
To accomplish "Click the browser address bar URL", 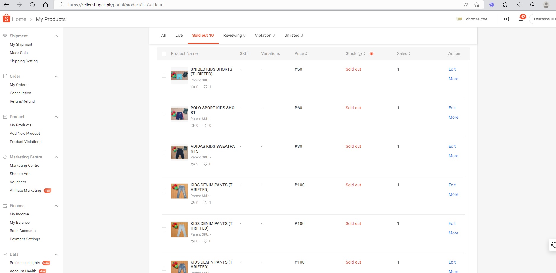I will tap(115, 5).
